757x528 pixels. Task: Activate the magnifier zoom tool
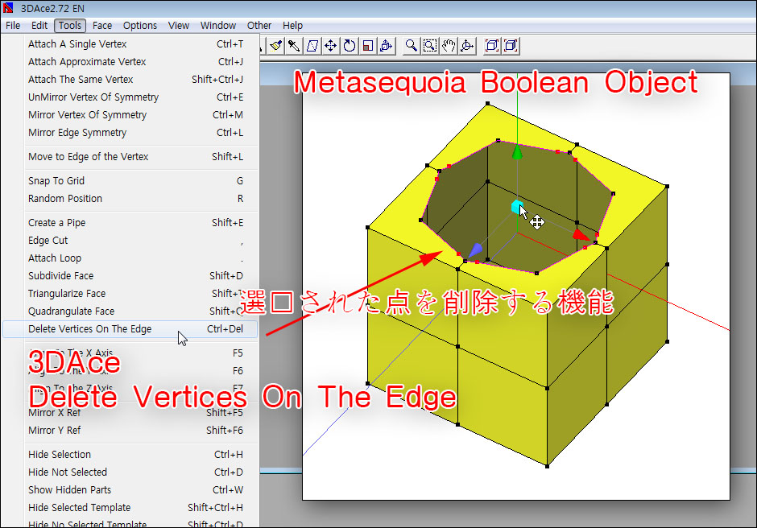[x=412, y=46]
